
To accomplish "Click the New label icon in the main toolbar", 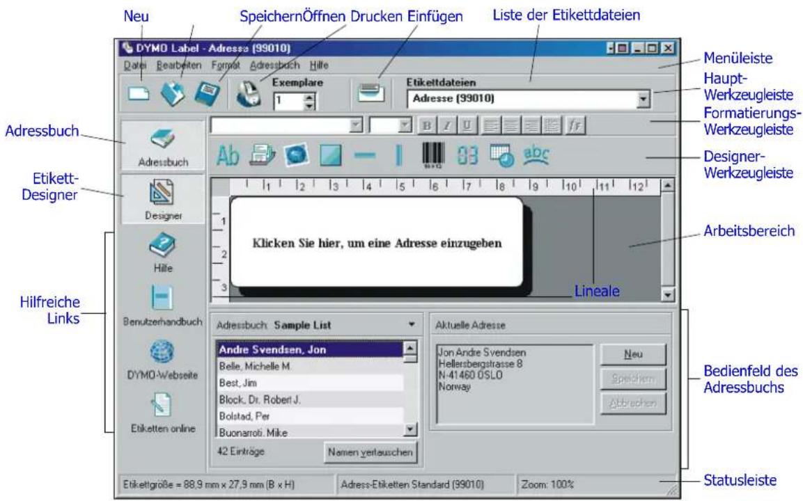I will [139, 94].
